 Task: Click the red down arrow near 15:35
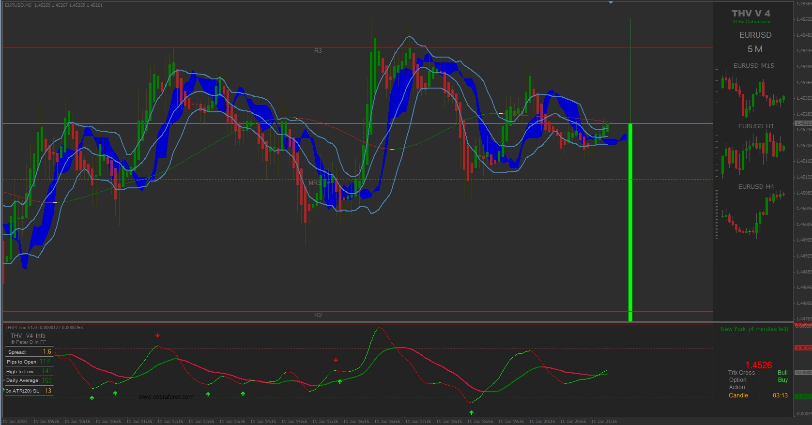(336, 360)
